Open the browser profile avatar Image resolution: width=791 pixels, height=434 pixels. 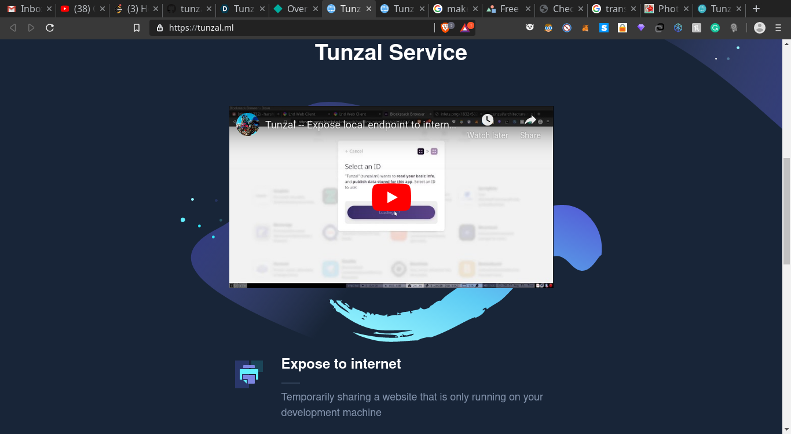coord(760,28)
